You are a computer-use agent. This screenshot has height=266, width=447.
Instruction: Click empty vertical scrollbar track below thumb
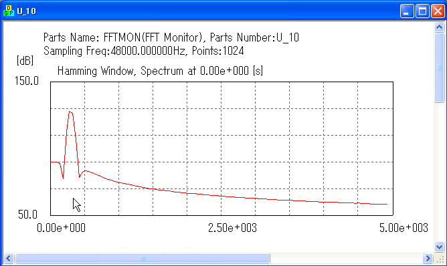point(439,172)
